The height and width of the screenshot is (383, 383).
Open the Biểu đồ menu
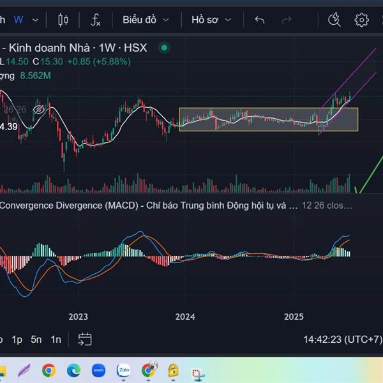(x=139, y=20)
